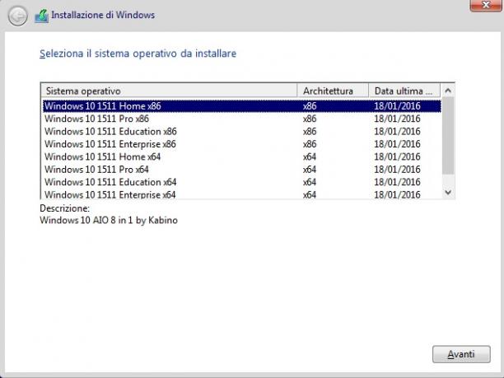Click the list scroll up arrow
This screenshot has height=378, width=504.
[x=448, y=91]
